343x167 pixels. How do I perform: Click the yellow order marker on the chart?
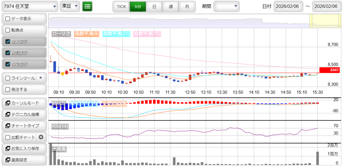click(63, 73)
